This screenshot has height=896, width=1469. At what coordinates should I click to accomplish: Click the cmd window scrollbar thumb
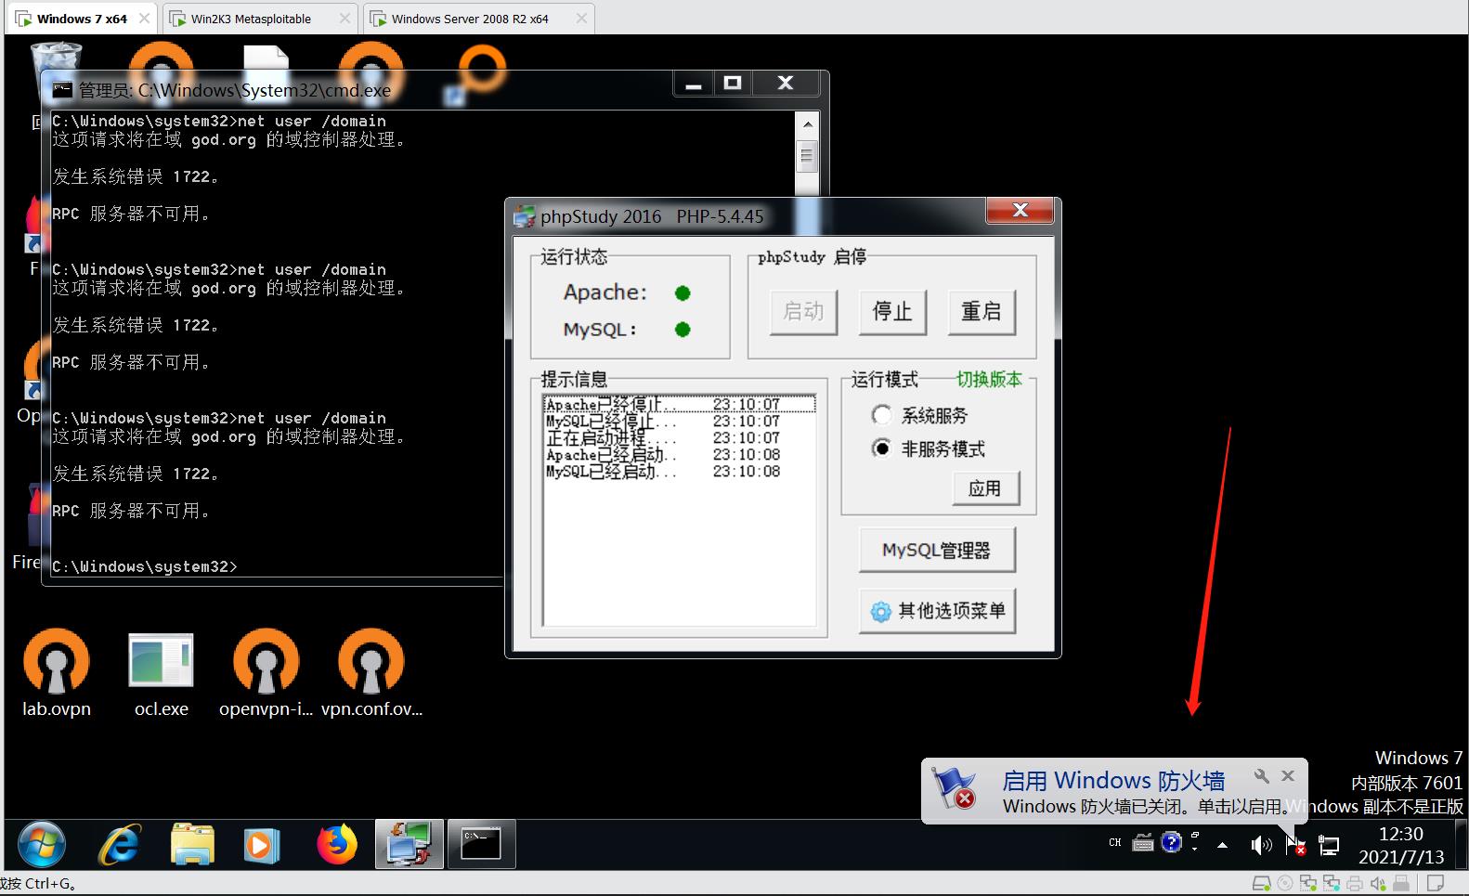coord(807,156)
